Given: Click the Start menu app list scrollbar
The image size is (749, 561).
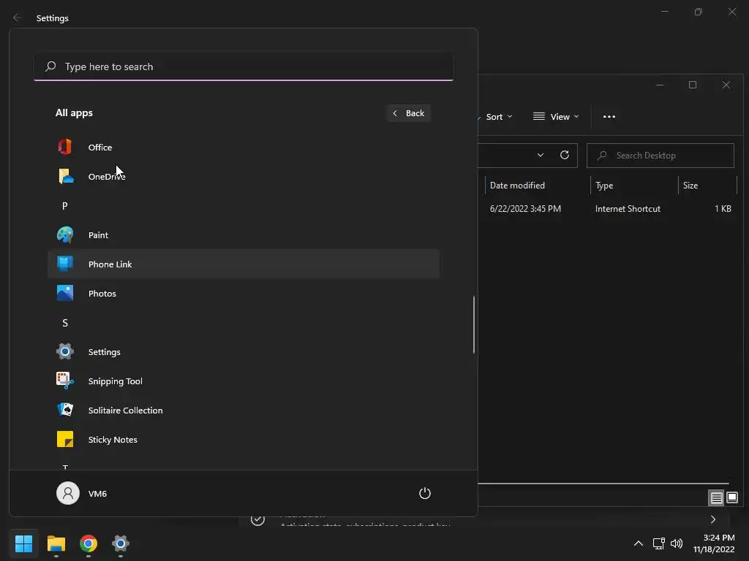Looking at the screenshot, I should [x=474, y=325].
